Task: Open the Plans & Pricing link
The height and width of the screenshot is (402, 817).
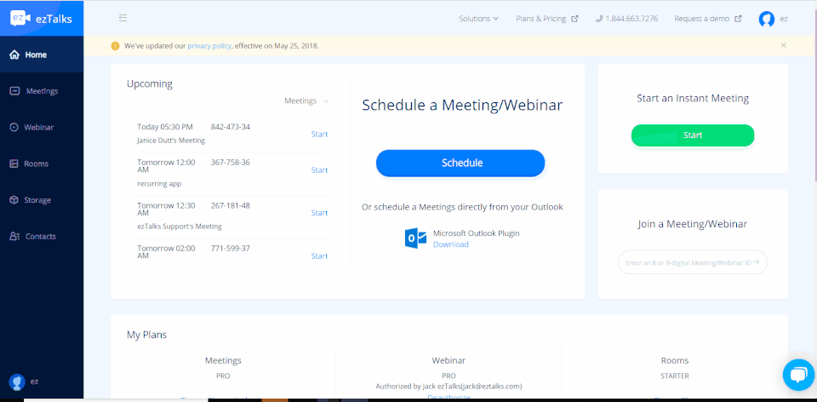Action: click(541, 19)
